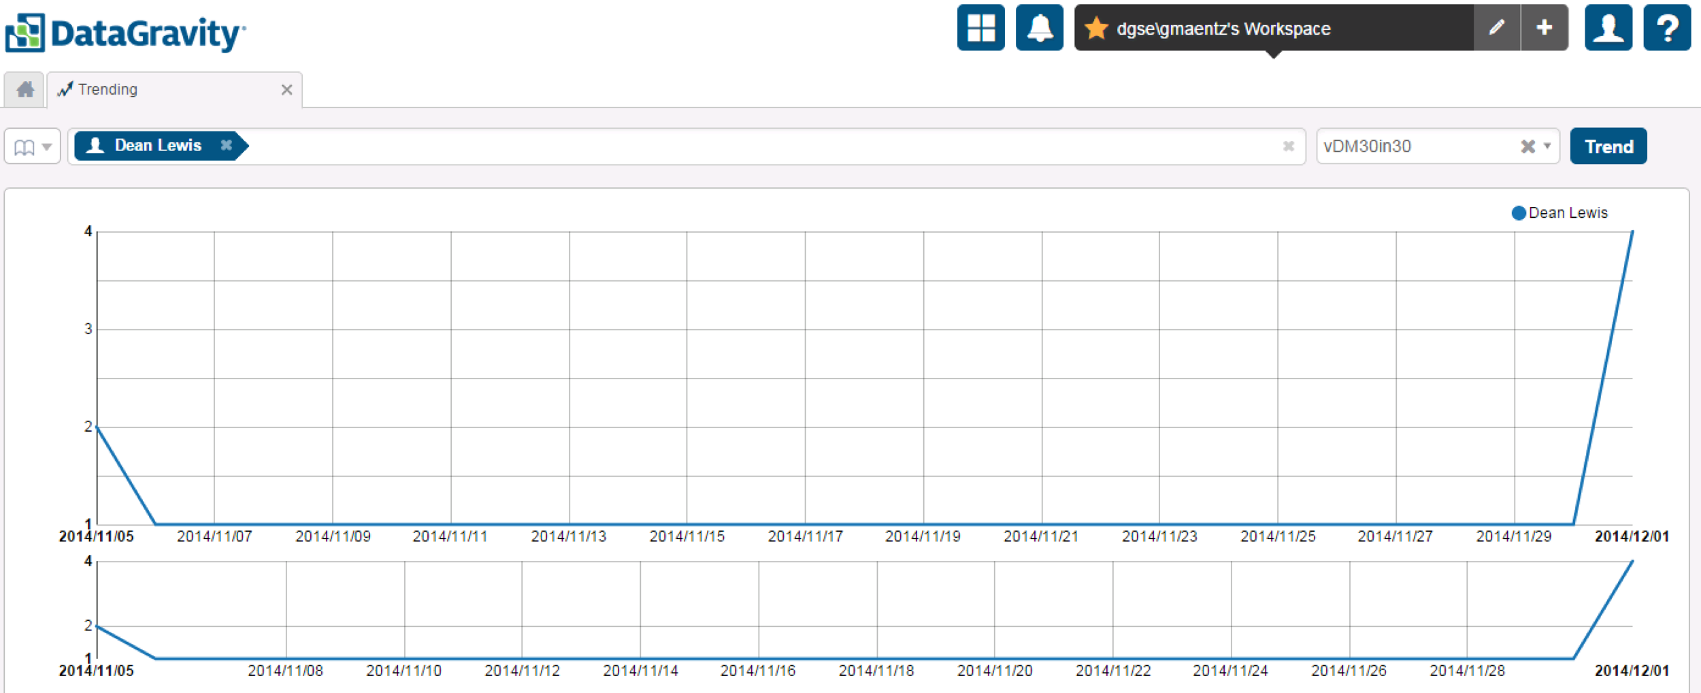The image size is (1701, 693).
Task: Edit workspace with the pencil icon
Action: (1497, 28)
